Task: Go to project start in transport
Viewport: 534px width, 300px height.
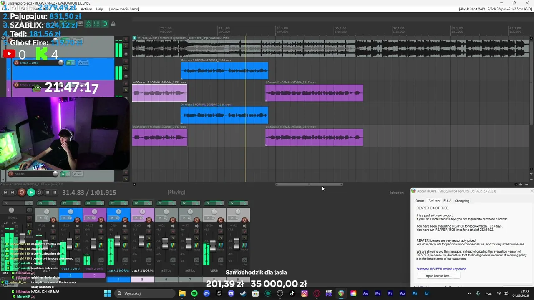Action: click(x=5, y=192)
